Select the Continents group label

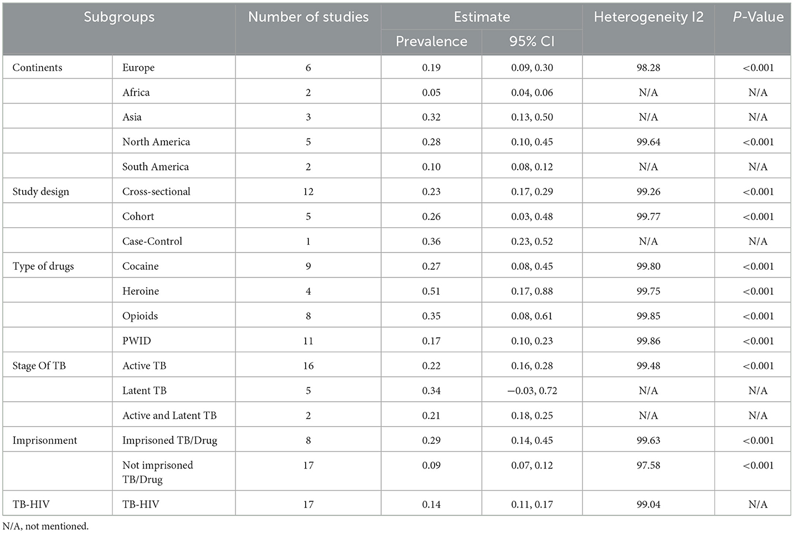[x=38, y=68]
